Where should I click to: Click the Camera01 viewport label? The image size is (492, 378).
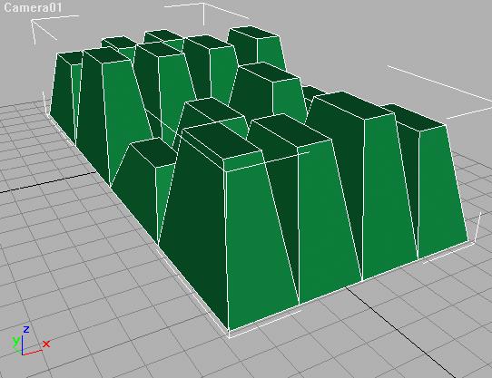click(33, 7)
